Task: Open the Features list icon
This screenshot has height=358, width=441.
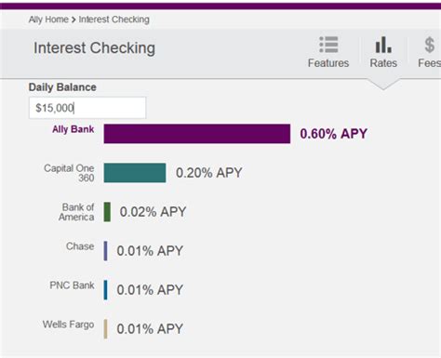Action: click(328, 45)
